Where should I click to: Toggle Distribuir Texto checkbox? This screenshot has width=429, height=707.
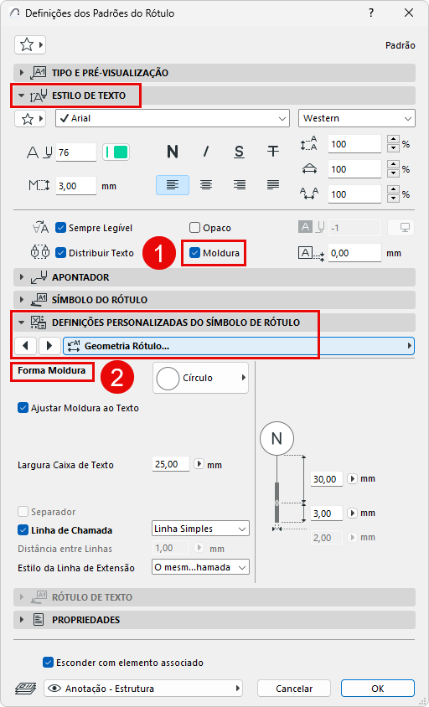[61, 253]
